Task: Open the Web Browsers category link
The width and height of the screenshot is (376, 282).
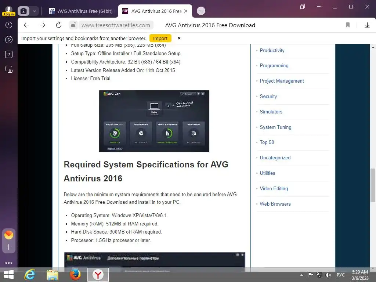Action: (275, 204)
